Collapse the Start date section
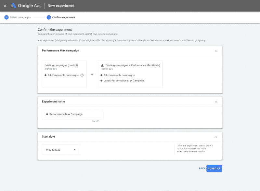This screenshot has height=191, width=260. click(x=216, y=137)
